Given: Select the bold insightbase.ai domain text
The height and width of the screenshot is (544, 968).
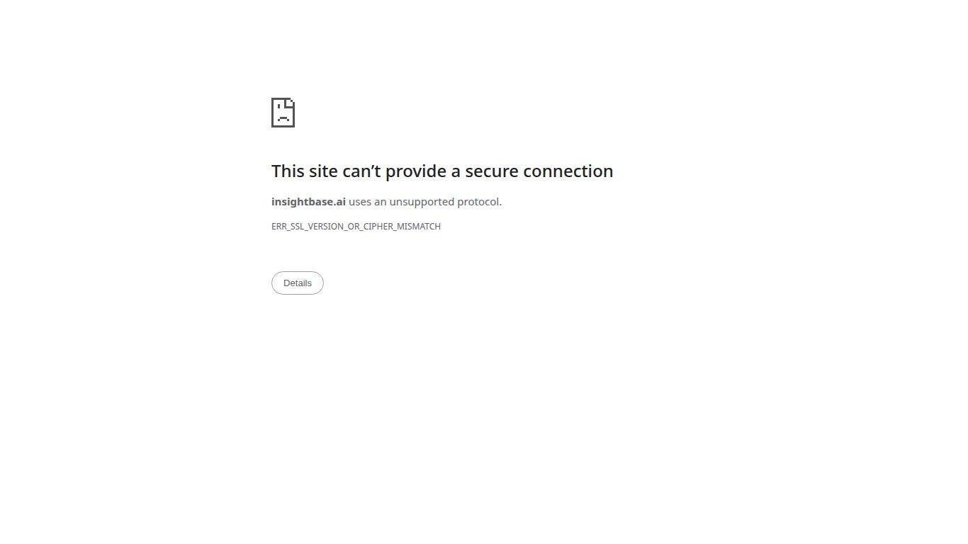Looking at the screenshot, I should [x=308, y=202].
